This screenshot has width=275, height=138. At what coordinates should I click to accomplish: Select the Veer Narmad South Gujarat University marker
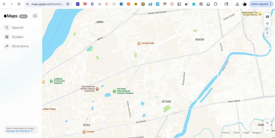[97, 89]
